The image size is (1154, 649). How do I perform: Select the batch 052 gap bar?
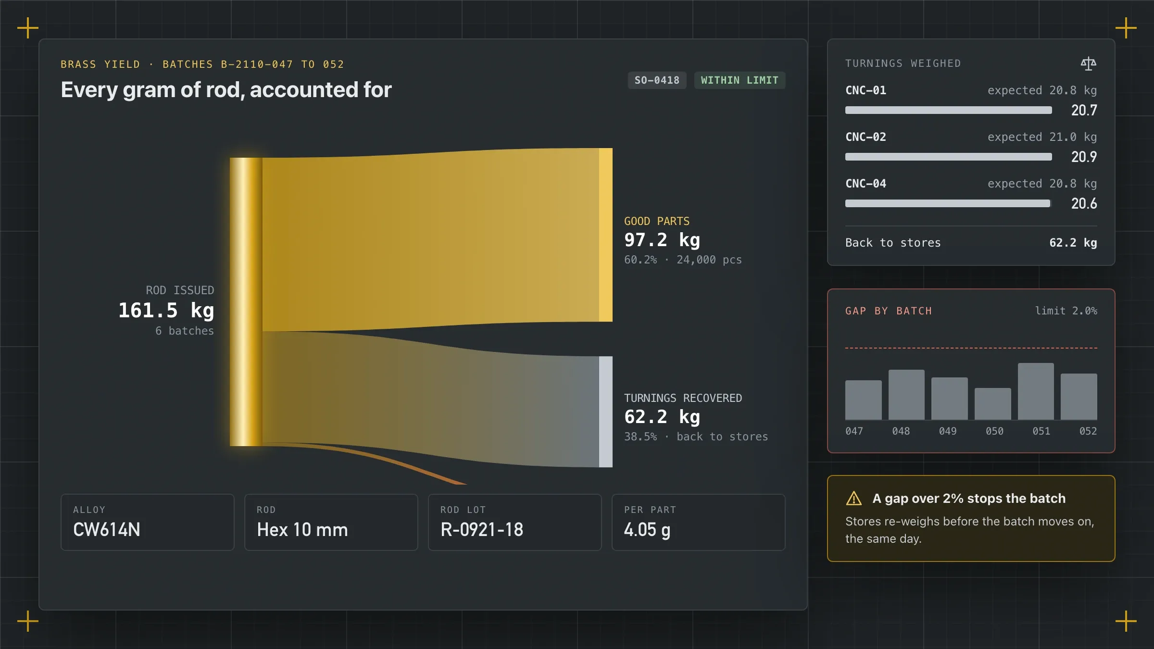pos(1079,397)
